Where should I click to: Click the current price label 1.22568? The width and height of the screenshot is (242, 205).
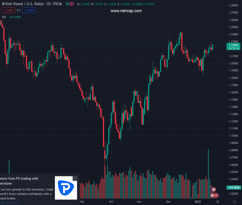point(234,45)
